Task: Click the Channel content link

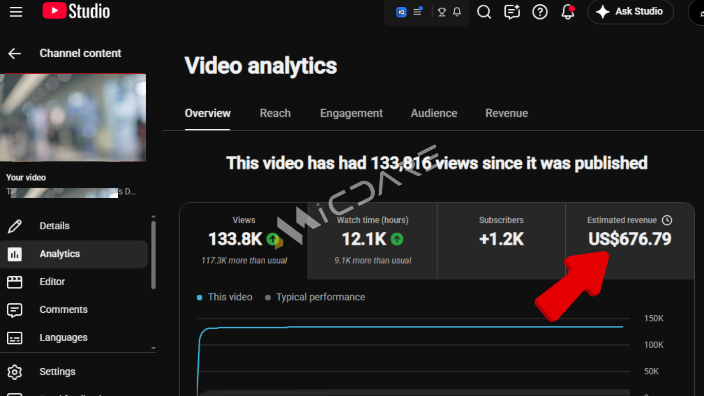Action: pos(80,53)
